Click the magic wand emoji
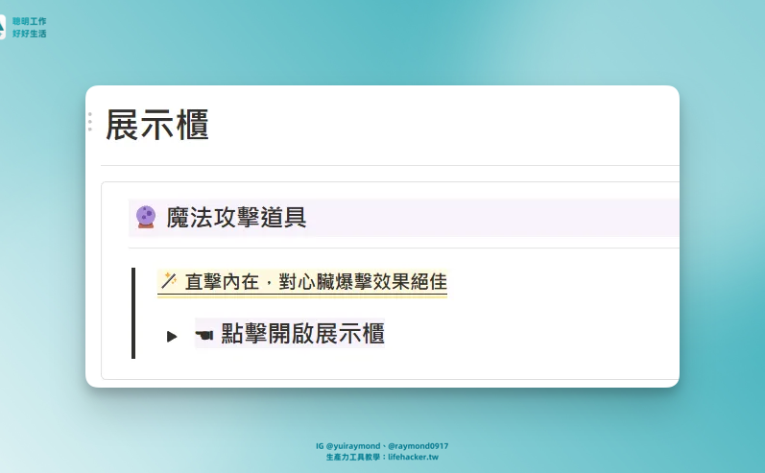The height and width of the screenshot is (473, 765). (168, 281)
